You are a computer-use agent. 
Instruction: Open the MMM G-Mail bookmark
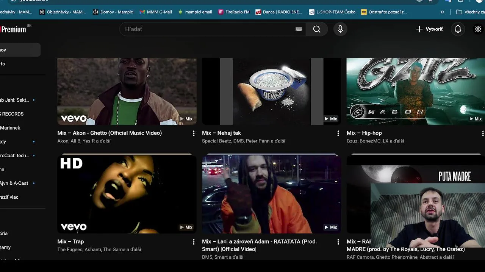155,12
